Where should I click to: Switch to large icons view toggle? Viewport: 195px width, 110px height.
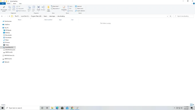coord(193,105)
